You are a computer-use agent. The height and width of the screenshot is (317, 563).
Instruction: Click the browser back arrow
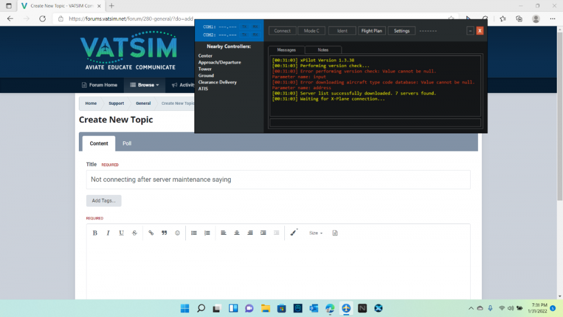10,19
